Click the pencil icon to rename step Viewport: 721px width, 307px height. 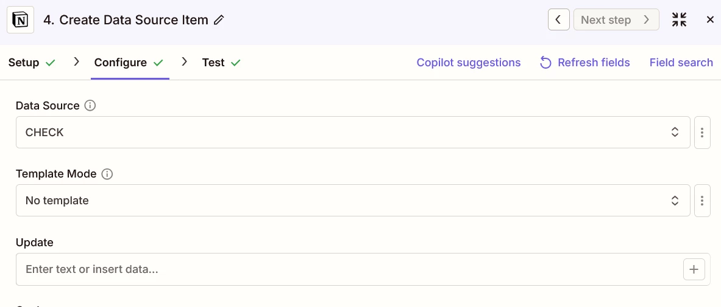[219, 20]
